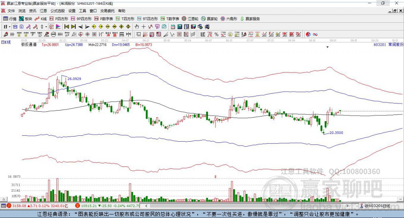Toggle the pink flag volume chart button
This screenshot has width=404, height=218.
[x=58, y=27]
